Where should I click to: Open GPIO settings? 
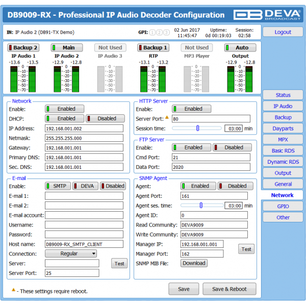[283, 206]
